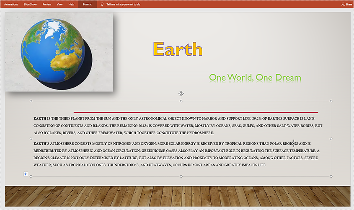The width and height of the screenshot is (354, 210).
Task: Open the Help tab
Action: point(71,4)
